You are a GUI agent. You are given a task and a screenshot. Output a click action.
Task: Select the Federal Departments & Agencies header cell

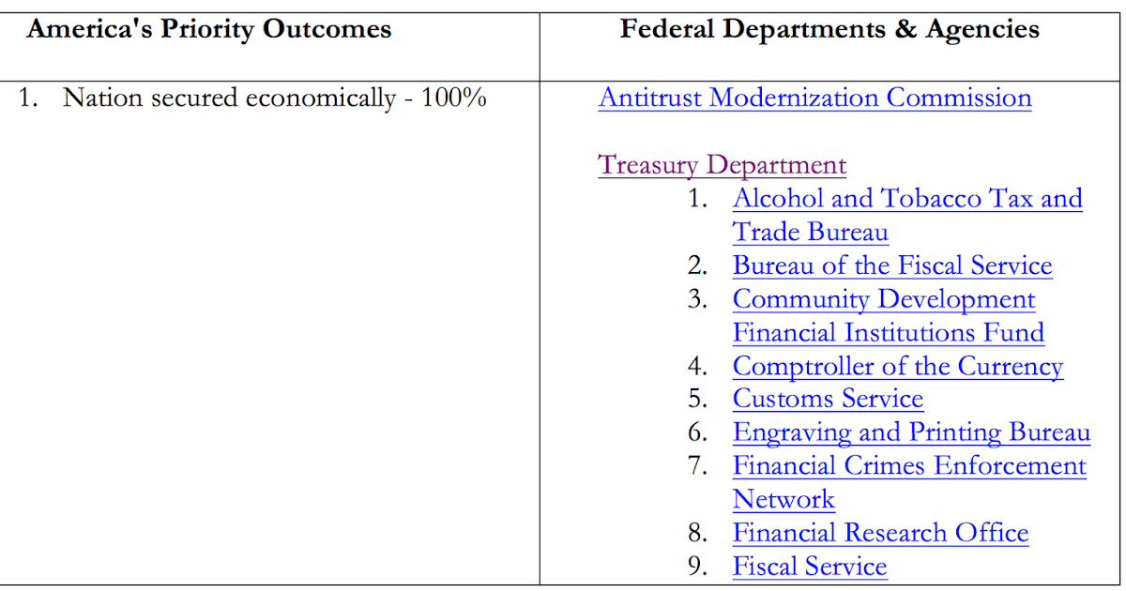(830, 40)
